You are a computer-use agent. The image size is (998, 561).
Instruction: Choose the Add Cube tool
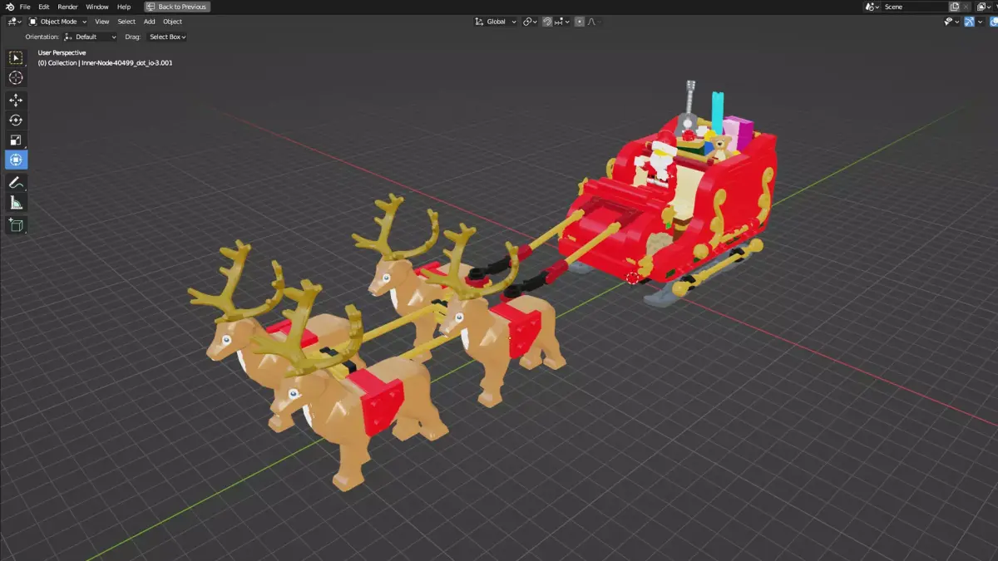(16, 224)
